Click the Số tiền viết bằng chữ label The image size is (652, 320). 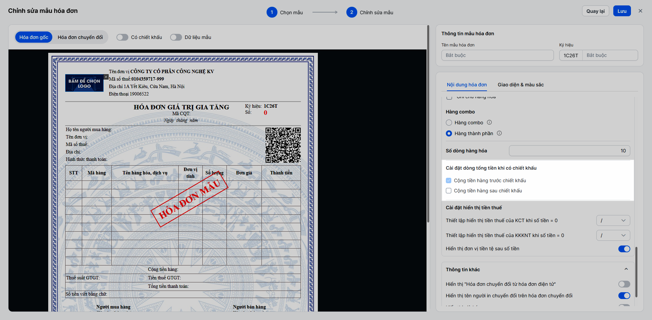pos(86,294)
